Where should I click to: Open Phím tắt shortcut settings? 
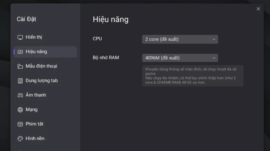pos(45,124)
